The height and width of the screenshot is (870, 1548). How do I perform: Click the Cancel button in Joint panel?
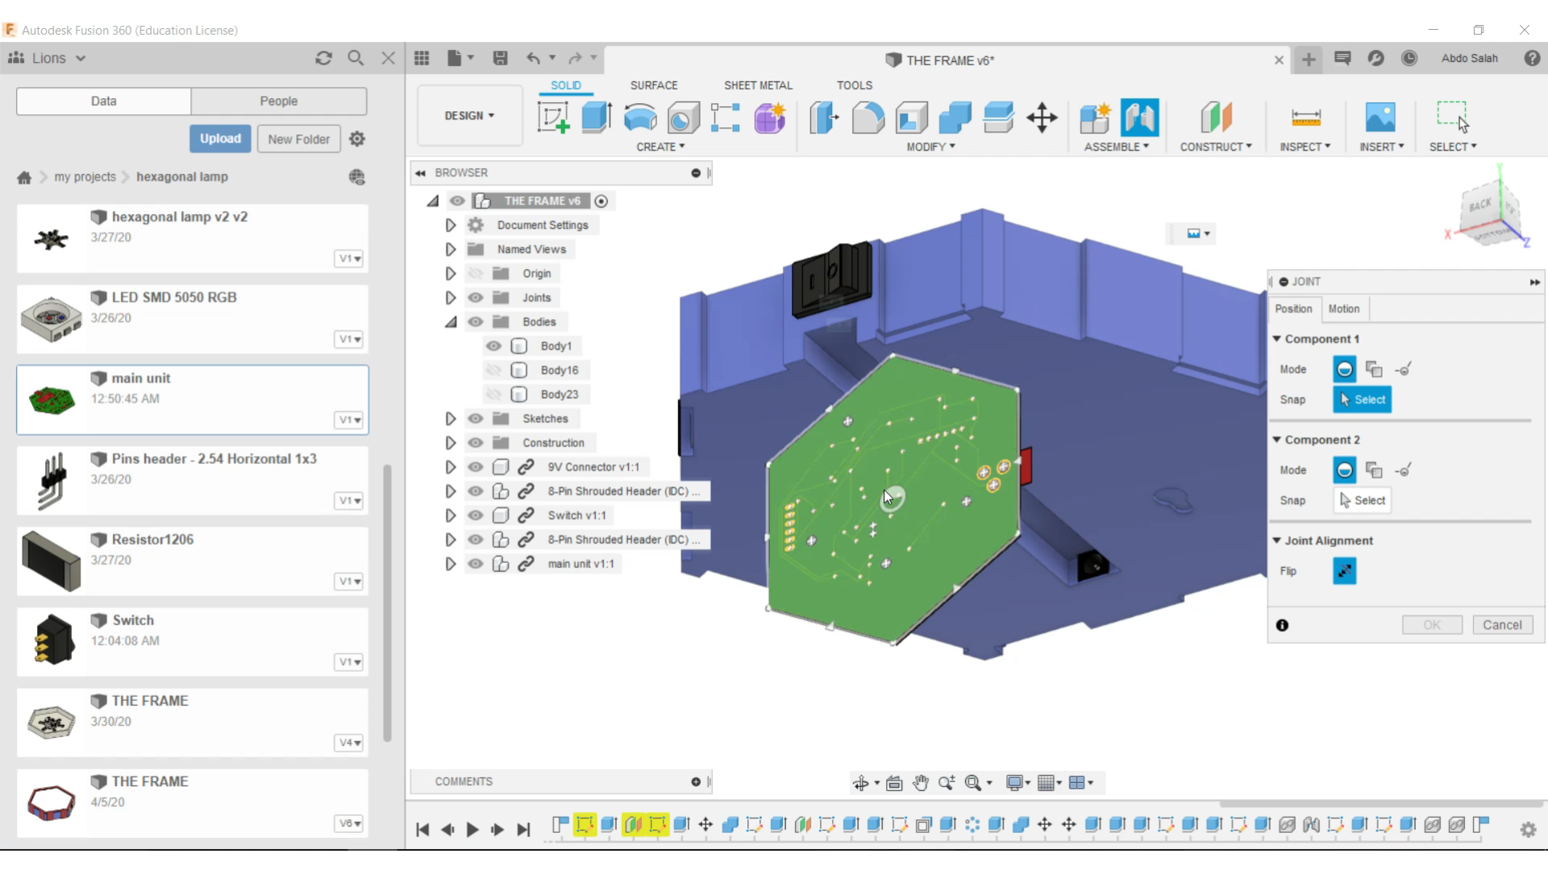coord(1504,624)
